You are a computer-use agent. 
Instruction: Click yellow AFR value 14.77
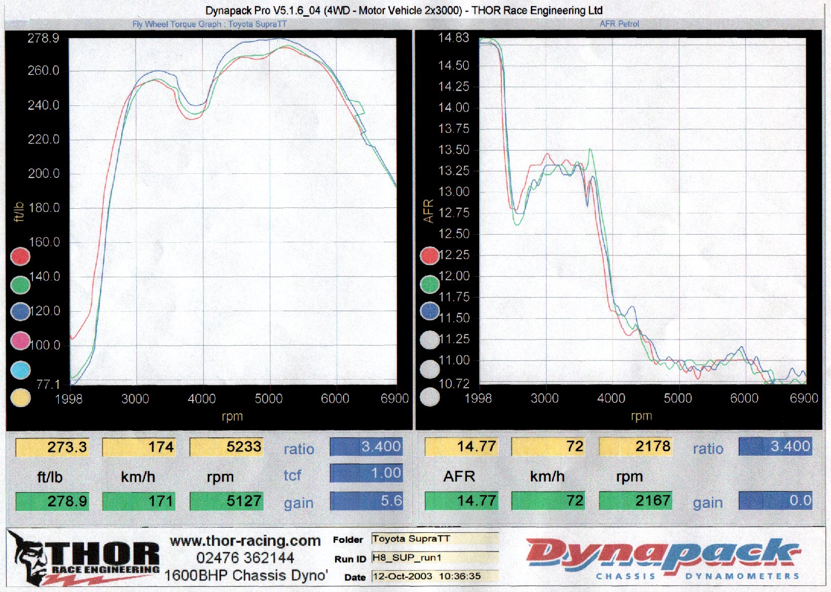[461, 447]
